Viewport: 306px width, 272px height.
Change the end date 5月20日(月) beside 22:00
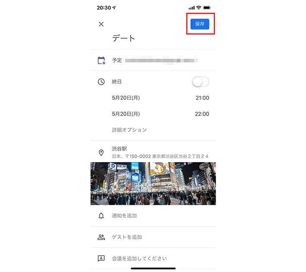pyautogui.click(x=126, y=114)
